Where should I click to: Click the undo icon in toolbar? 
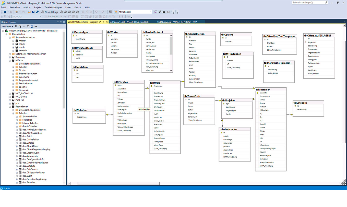point(97,12)
